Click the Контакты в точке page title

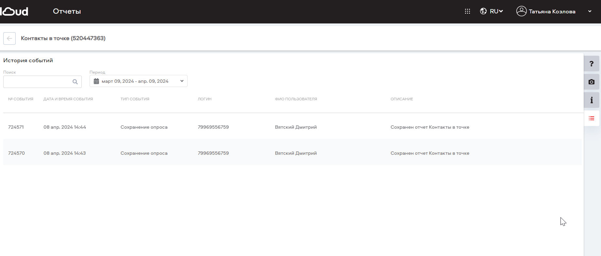[x=63, y=38]
